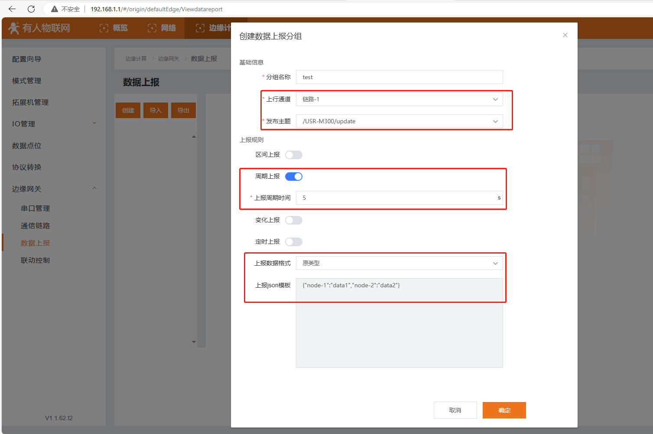Viewport: 653px width, 434px height.
Task: Turn off the 周期上报 switch
Action: [293, 177]
